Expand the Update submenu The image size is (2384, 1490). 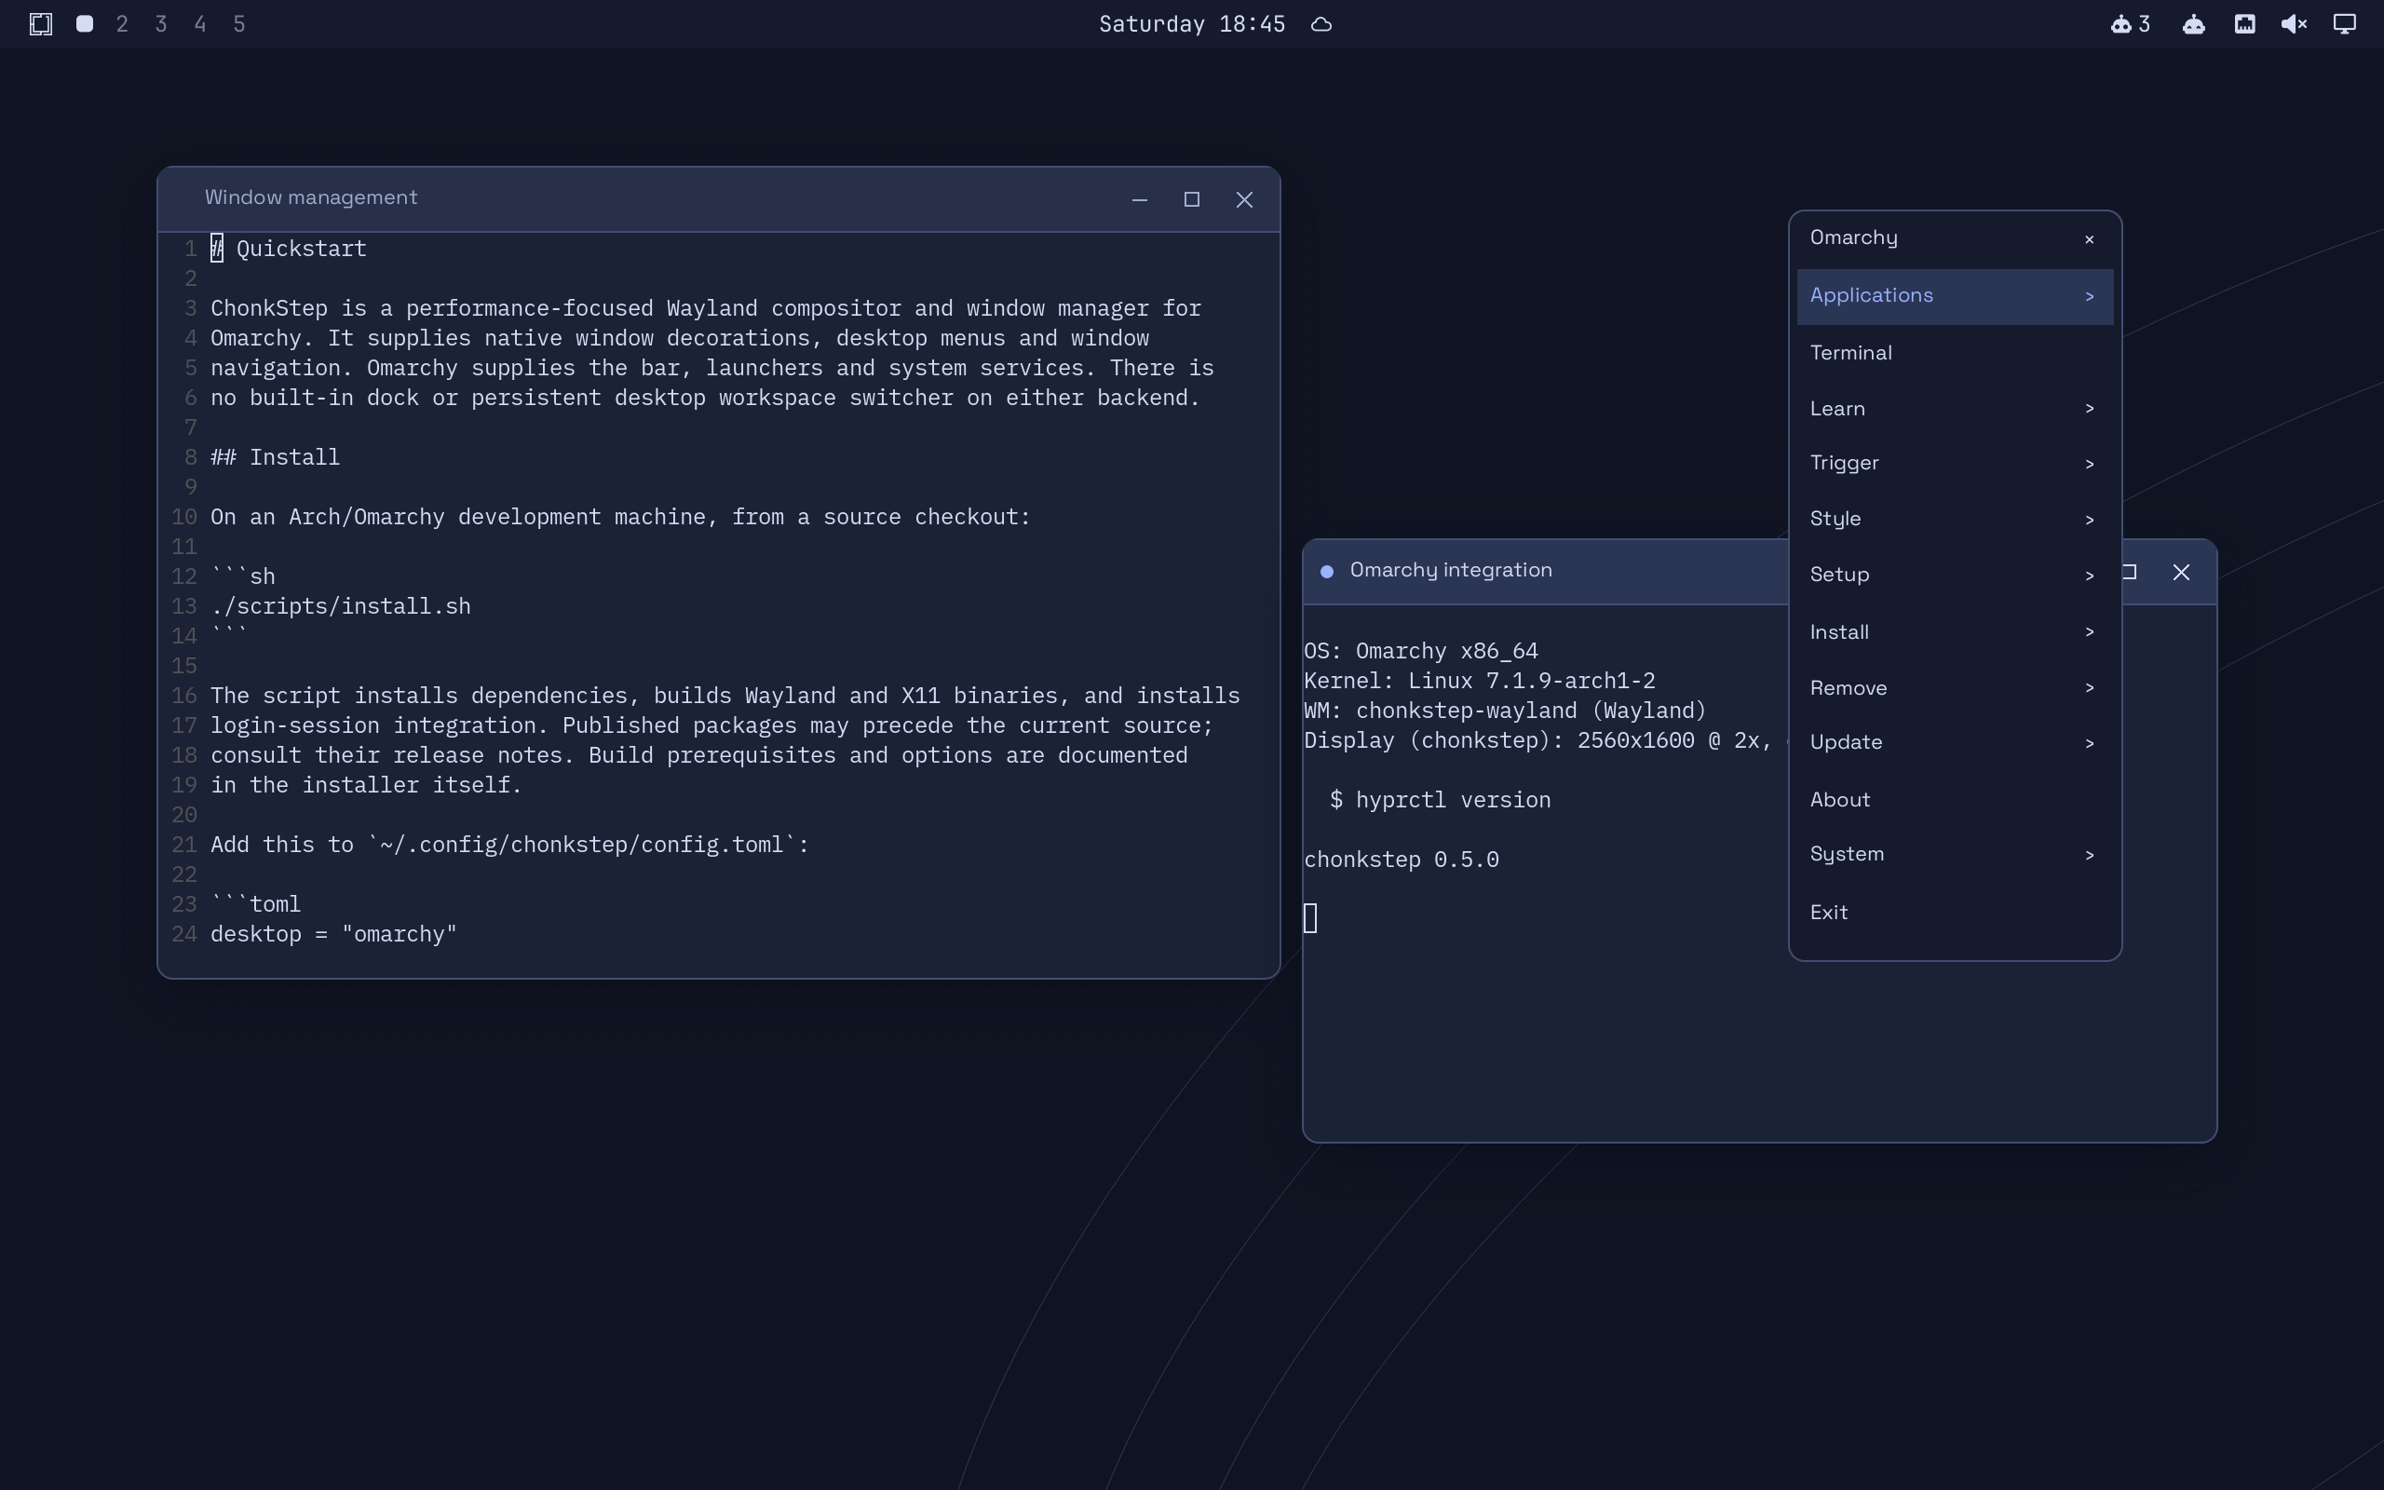[1955, 742]
